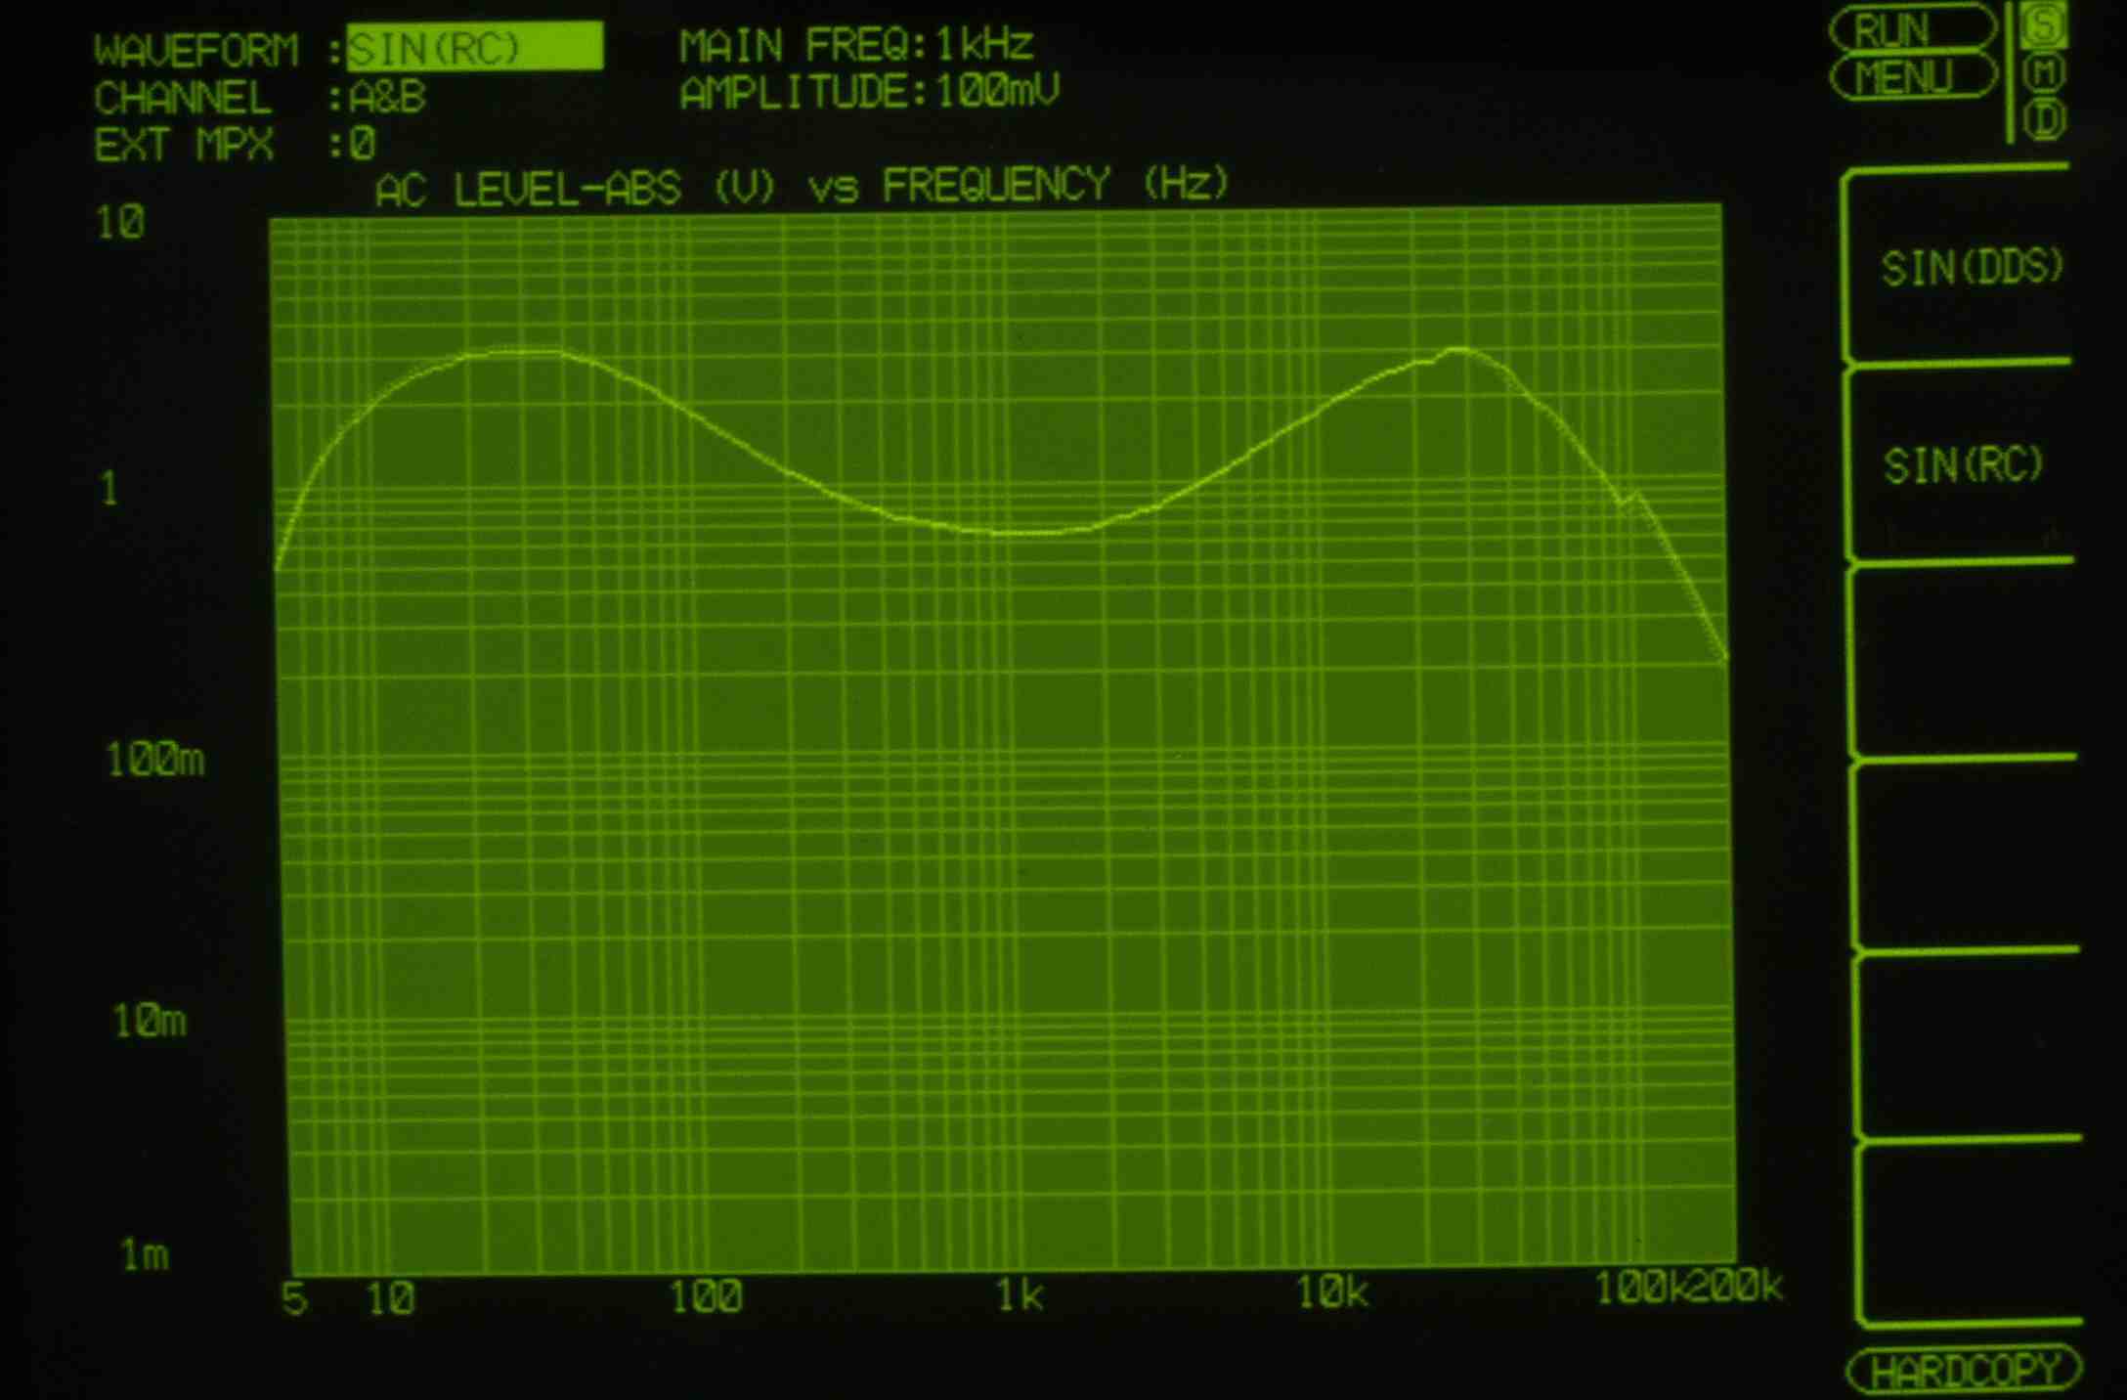Click the S indicator icon

coord(2045,25)
